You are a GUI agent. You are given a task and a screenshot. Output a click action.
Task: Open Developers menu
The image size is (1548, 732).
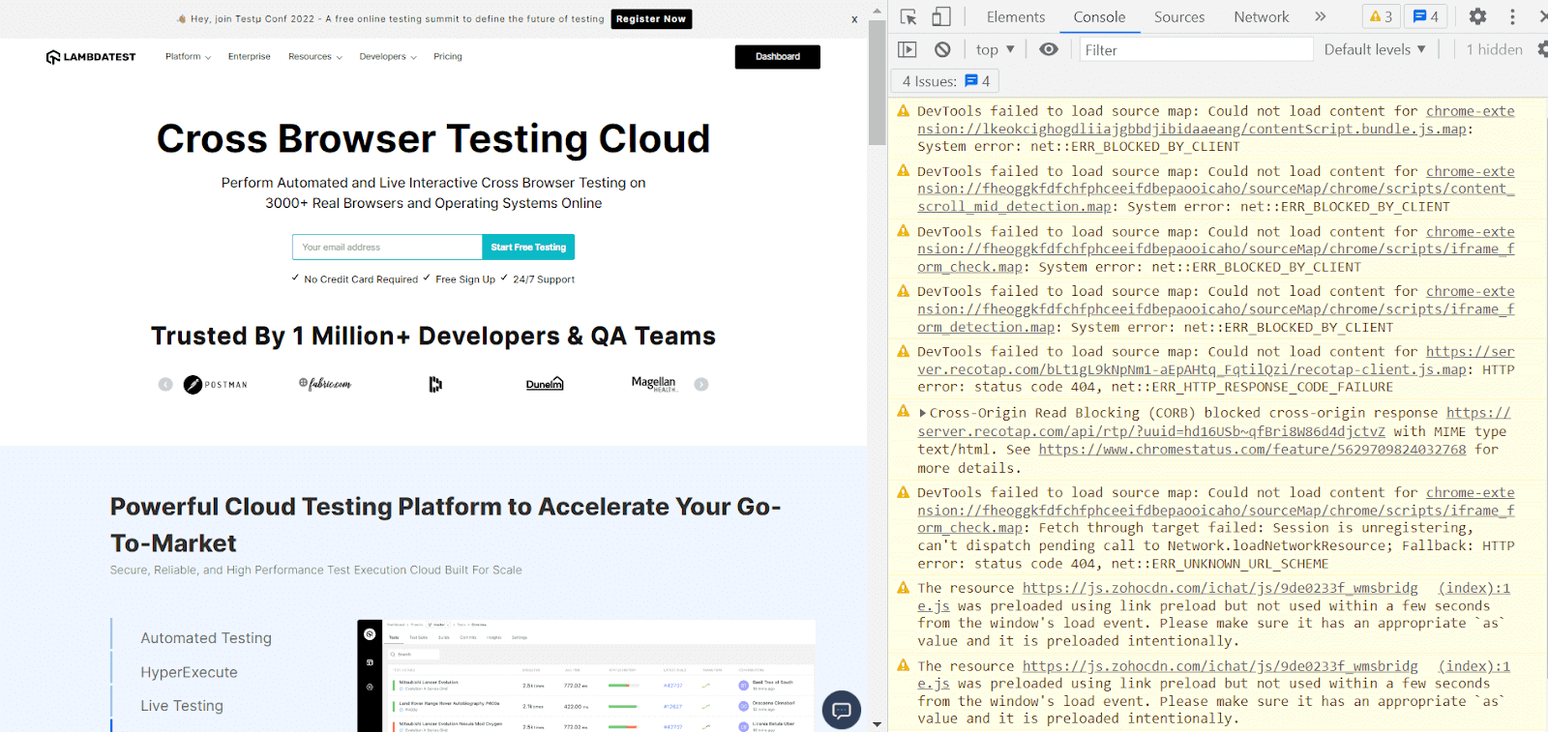(388, 57)
